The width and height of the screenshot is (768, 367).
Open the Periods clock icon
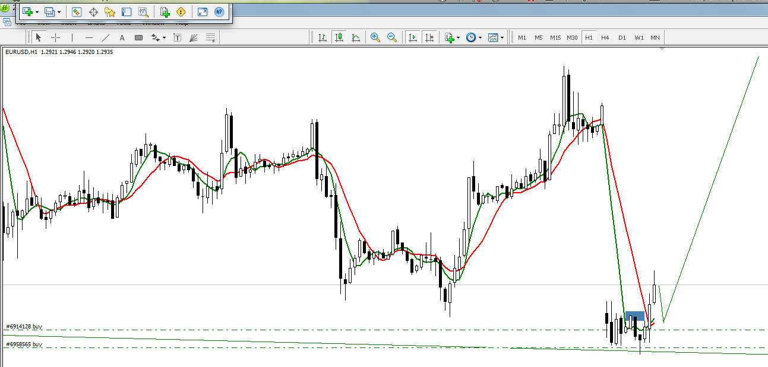pos(471,37)
